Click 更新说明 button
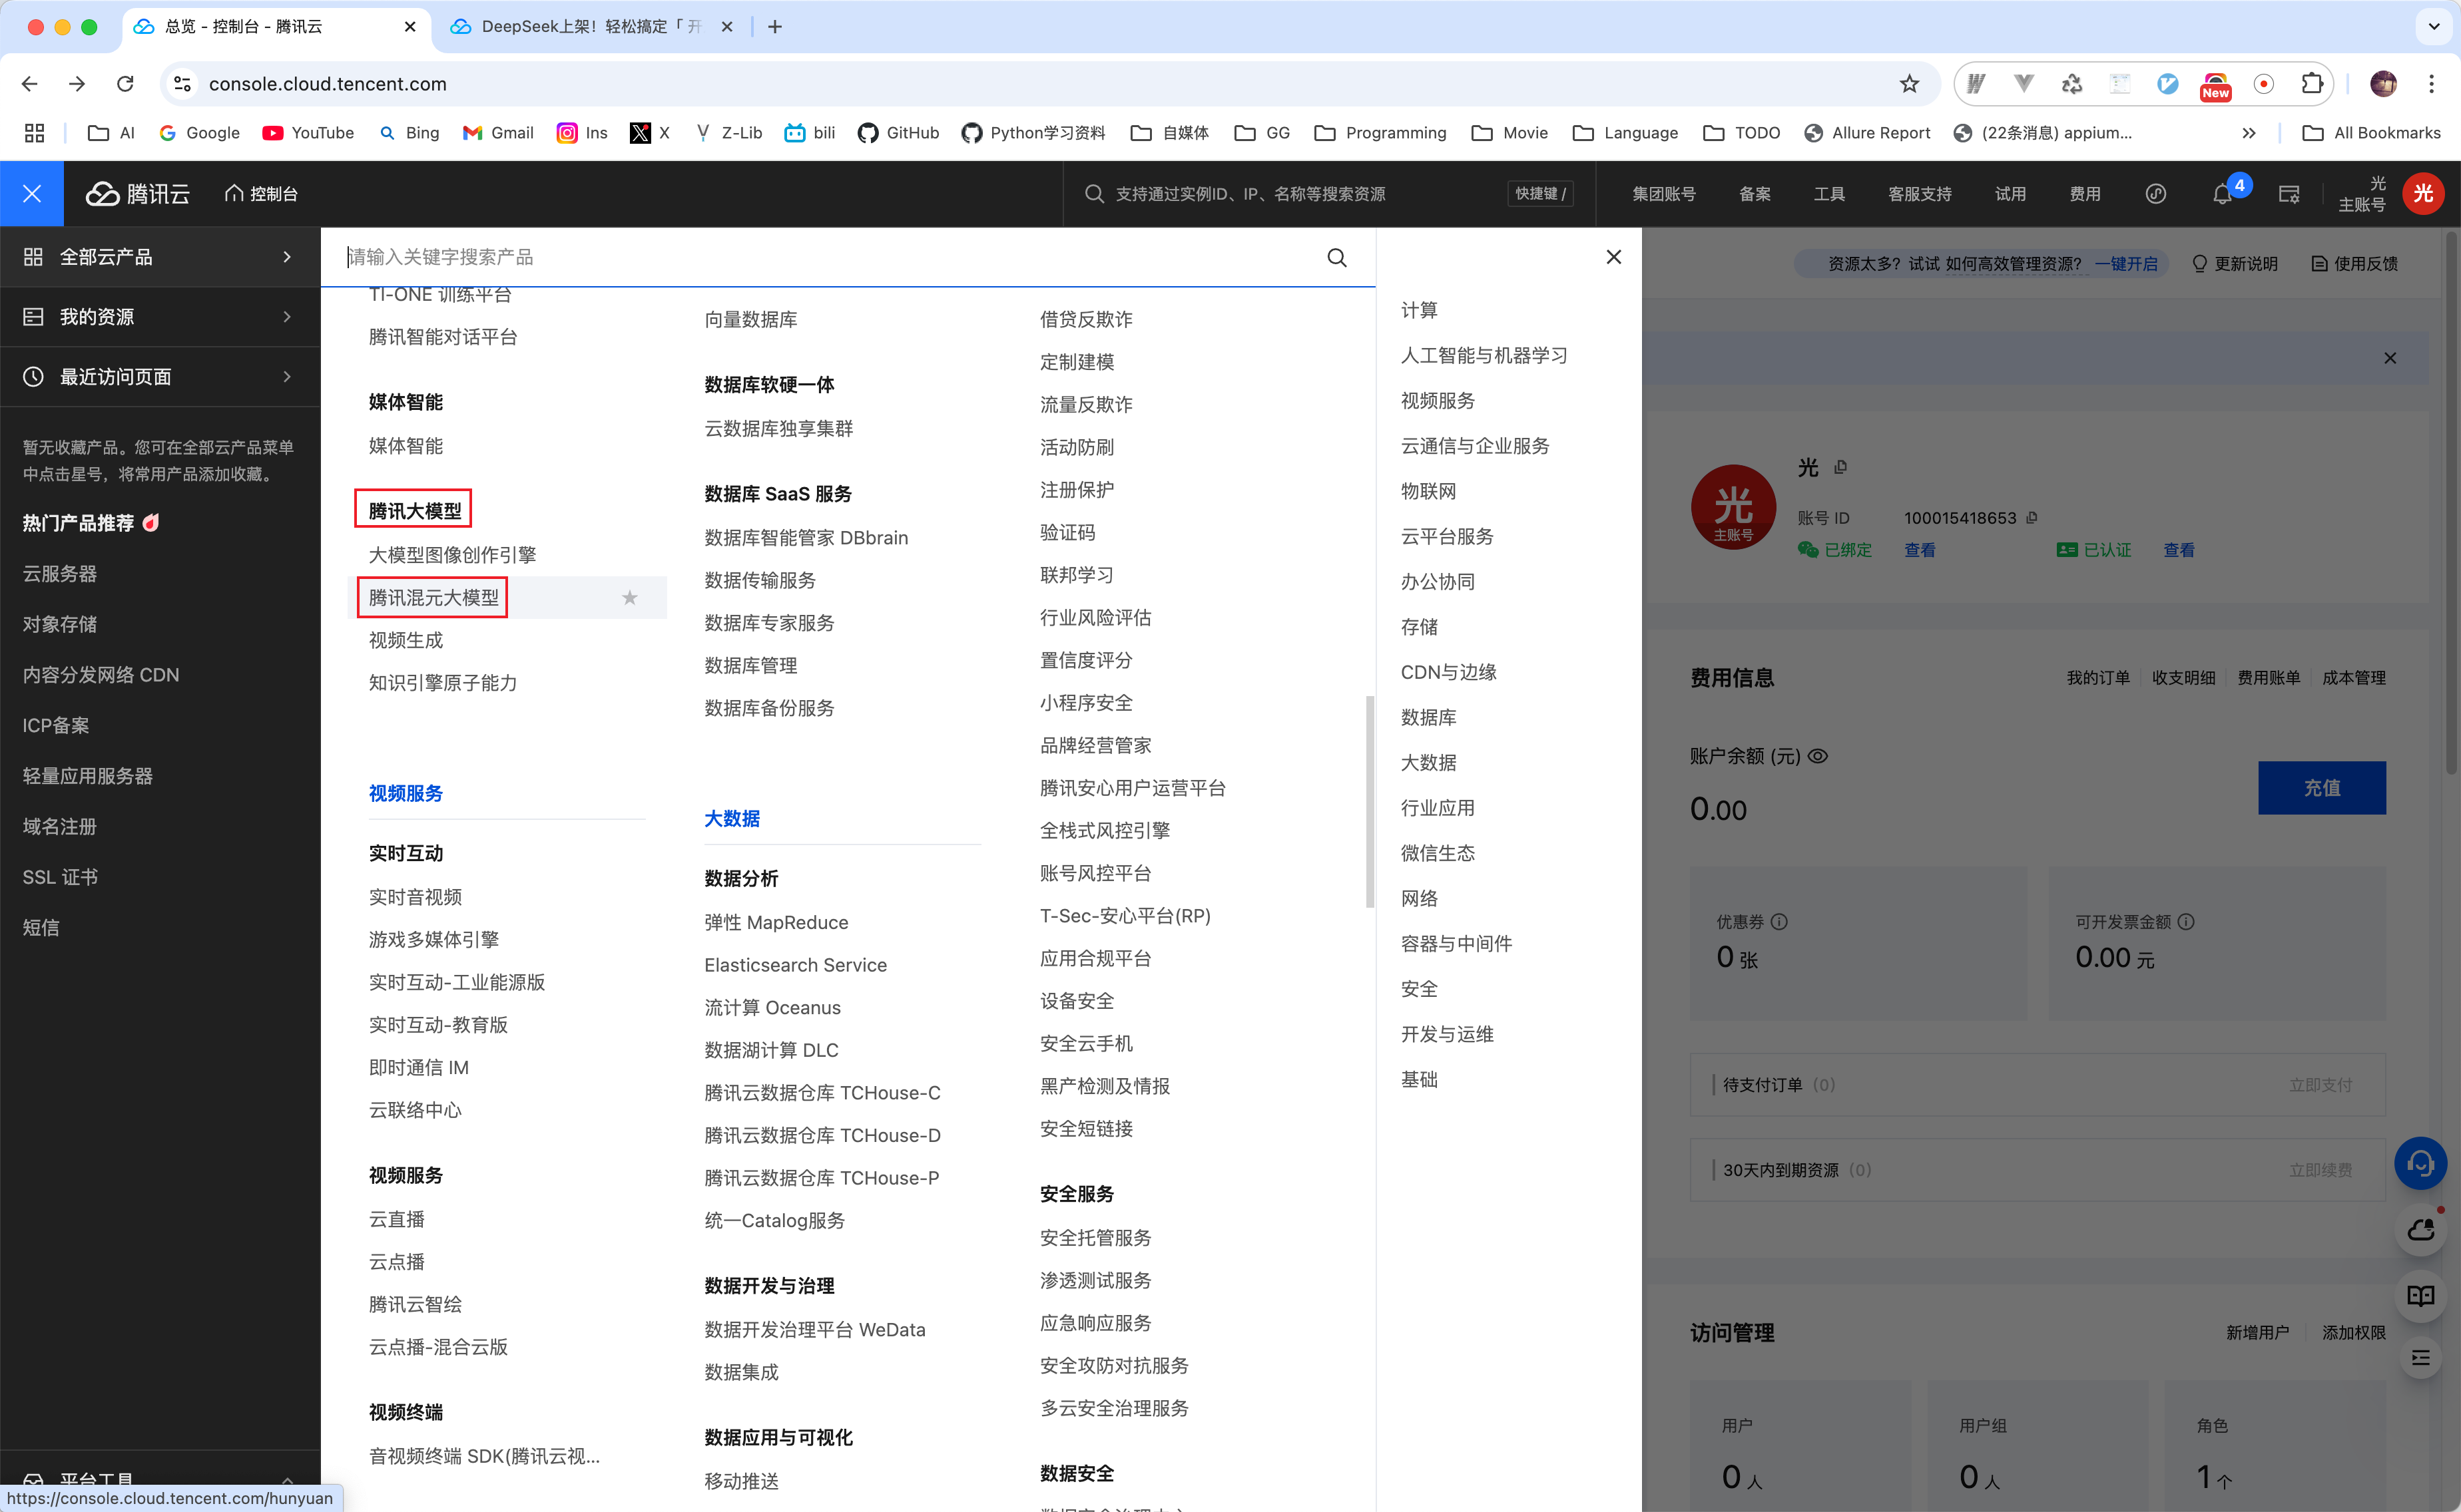 pyautogui.click(x=2235, y=264)
